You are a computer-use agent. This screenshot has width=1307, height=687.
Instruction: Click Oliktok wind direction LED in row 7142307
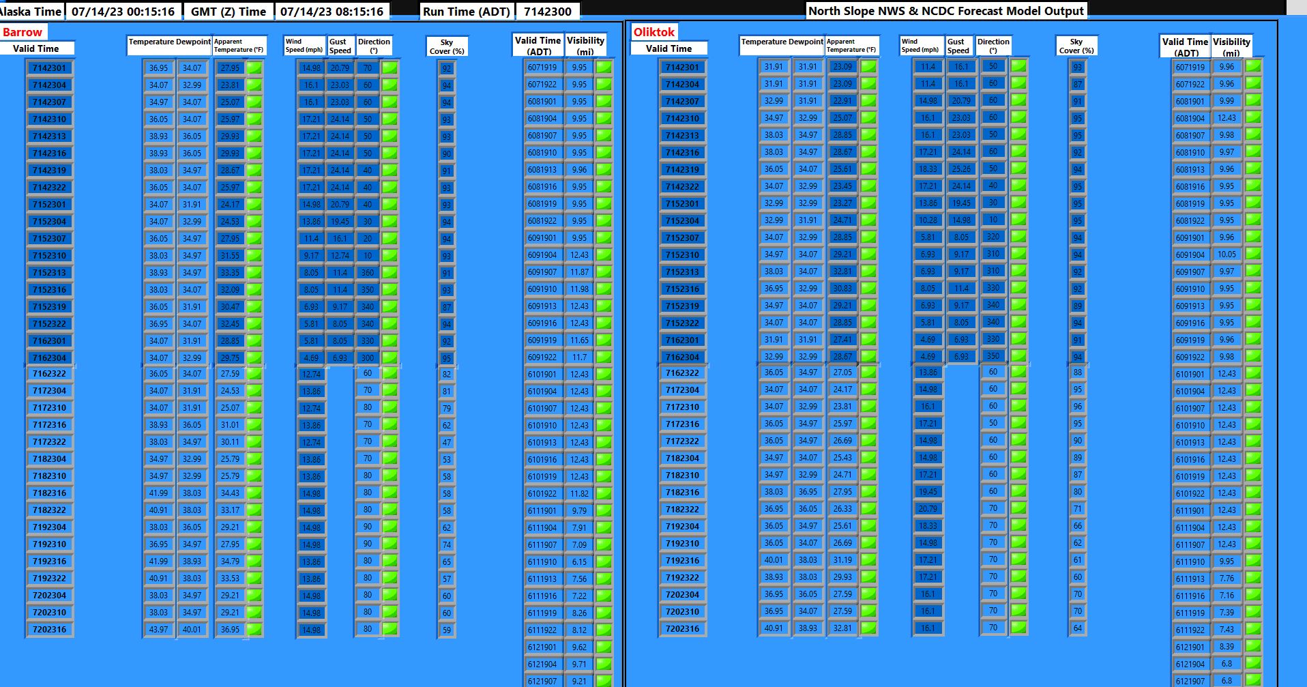pos(1018,100)
